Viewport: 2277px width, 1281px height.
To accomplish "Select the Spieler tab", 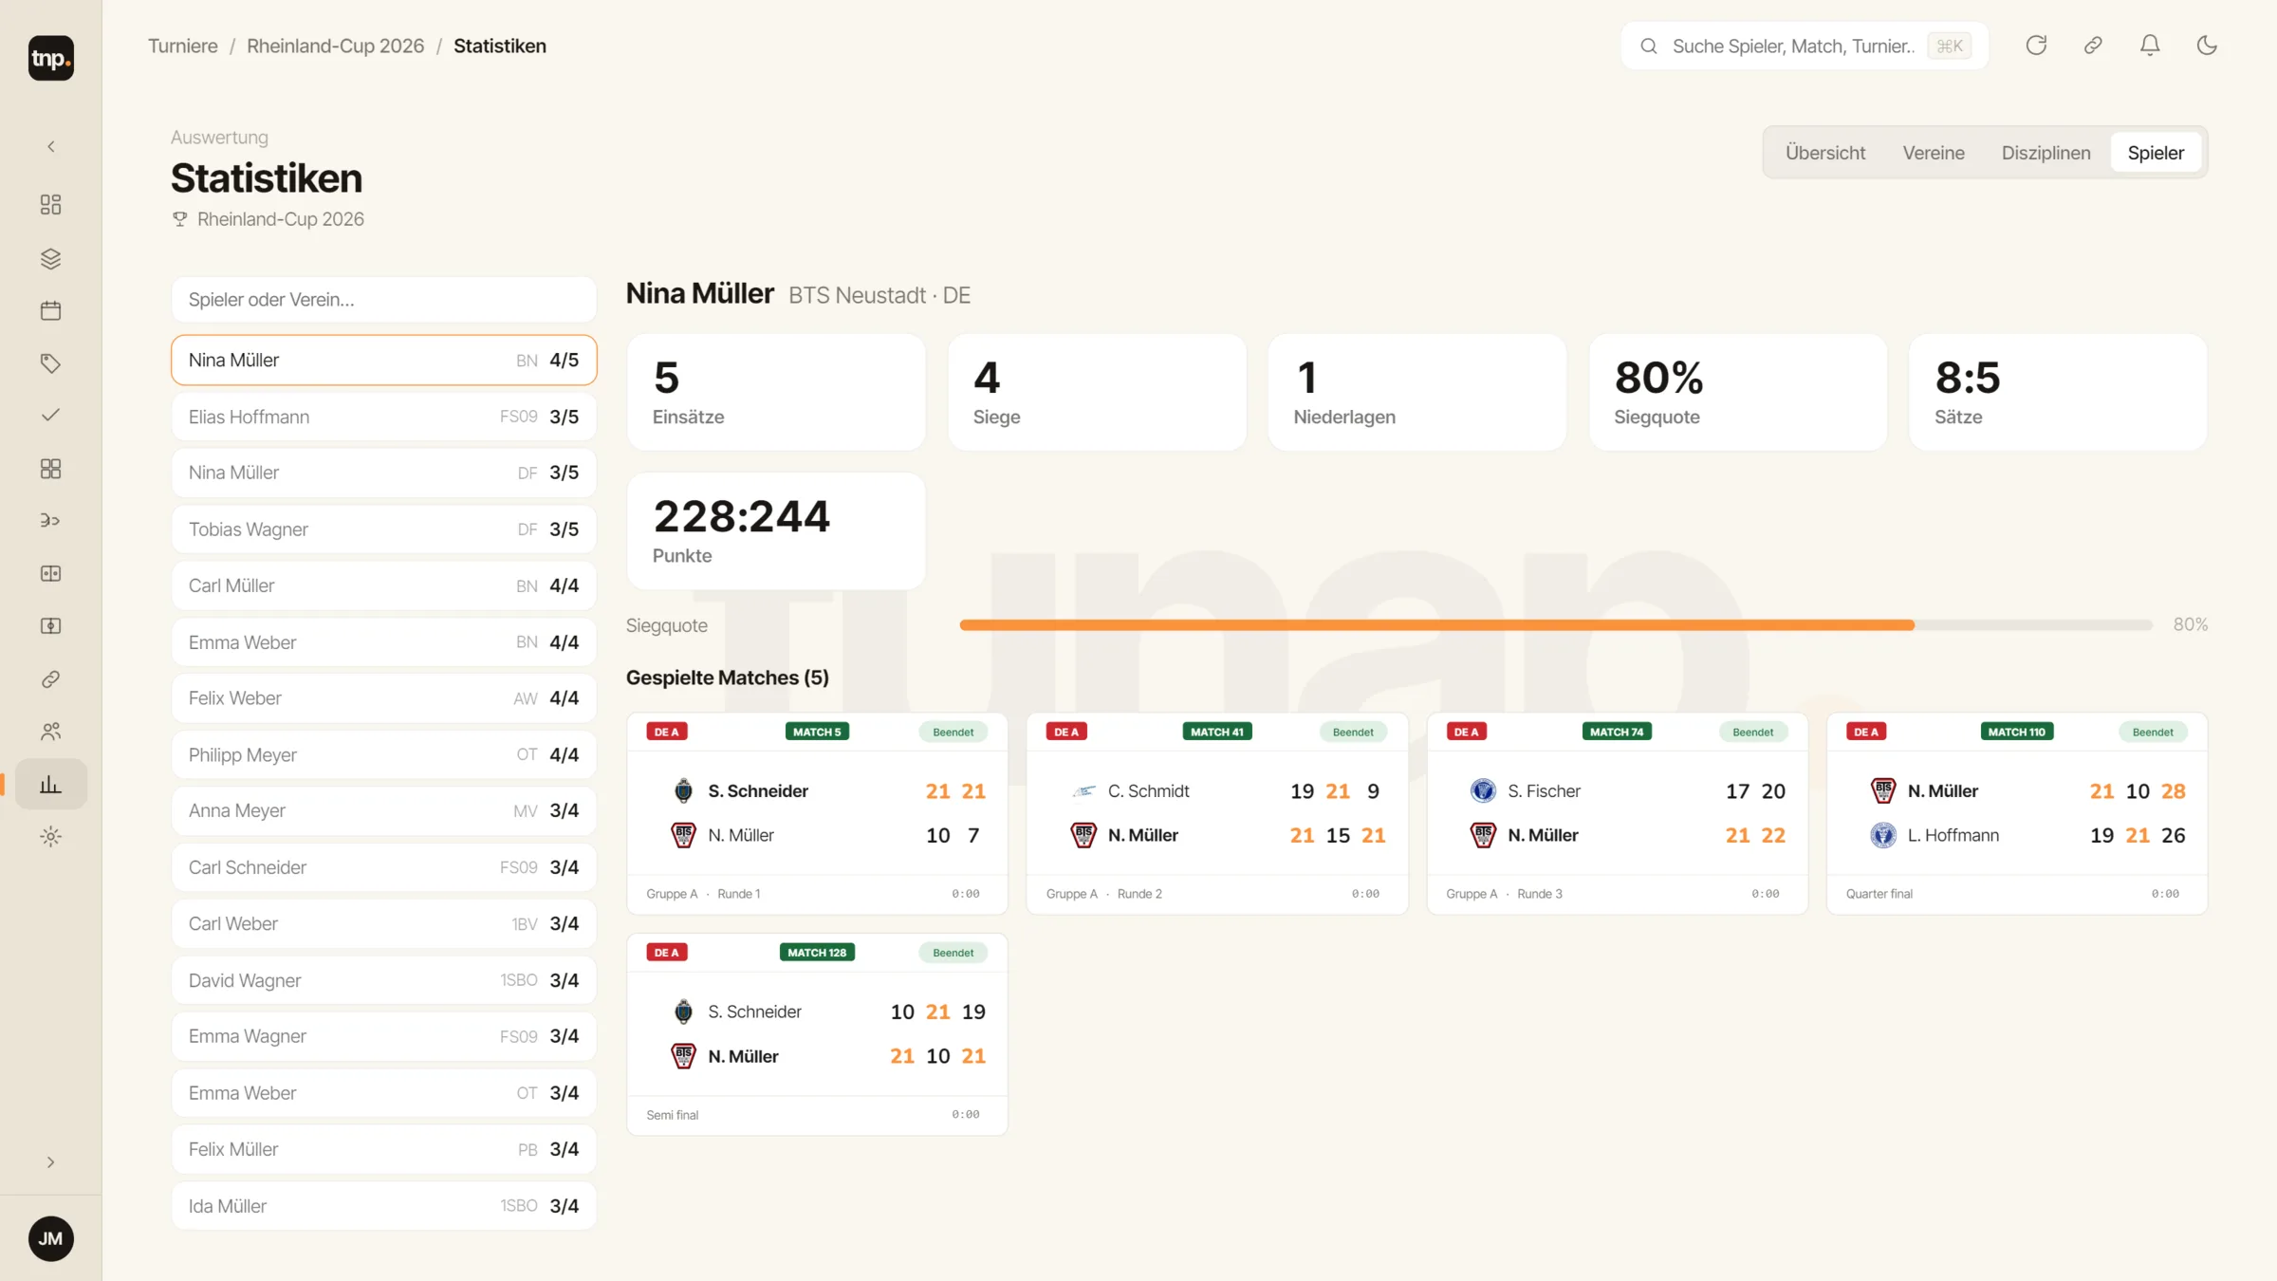I will (x=2156, y=153).
